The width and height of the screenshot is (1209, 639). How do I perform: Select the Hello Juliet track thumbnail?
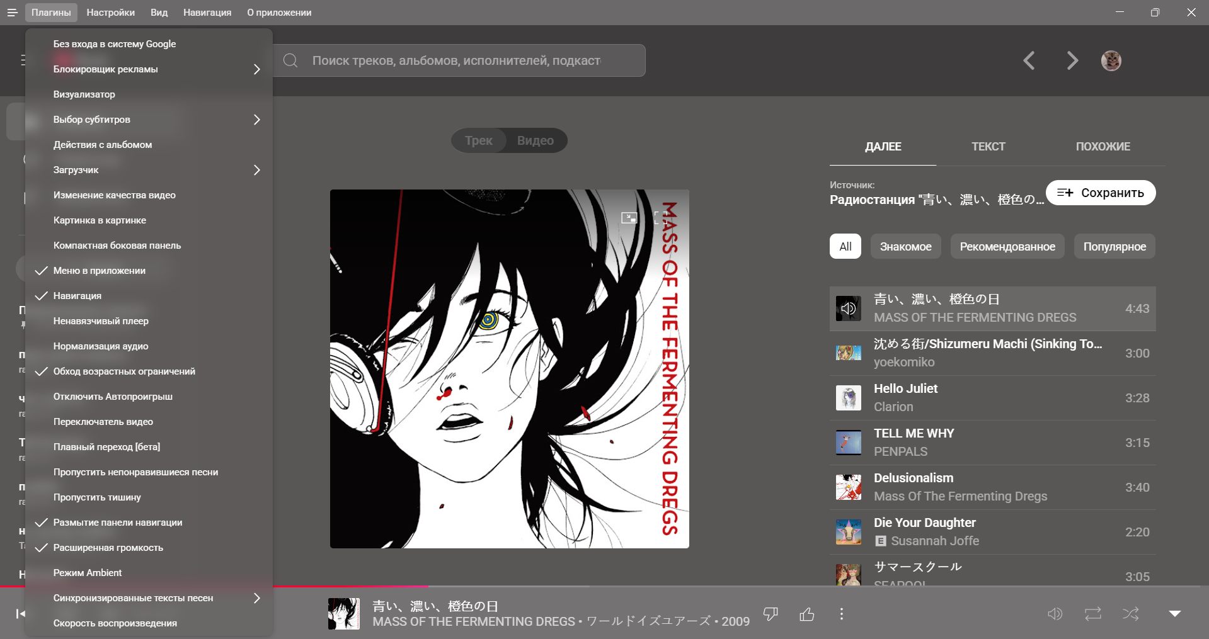point(849,398)
